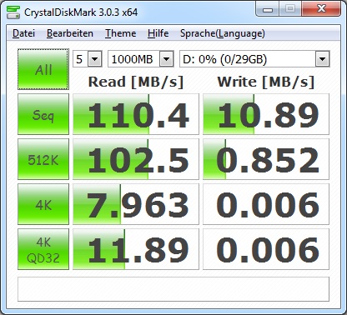Click the 4K QD32 read result 11.89

click(x=136, y=249)
